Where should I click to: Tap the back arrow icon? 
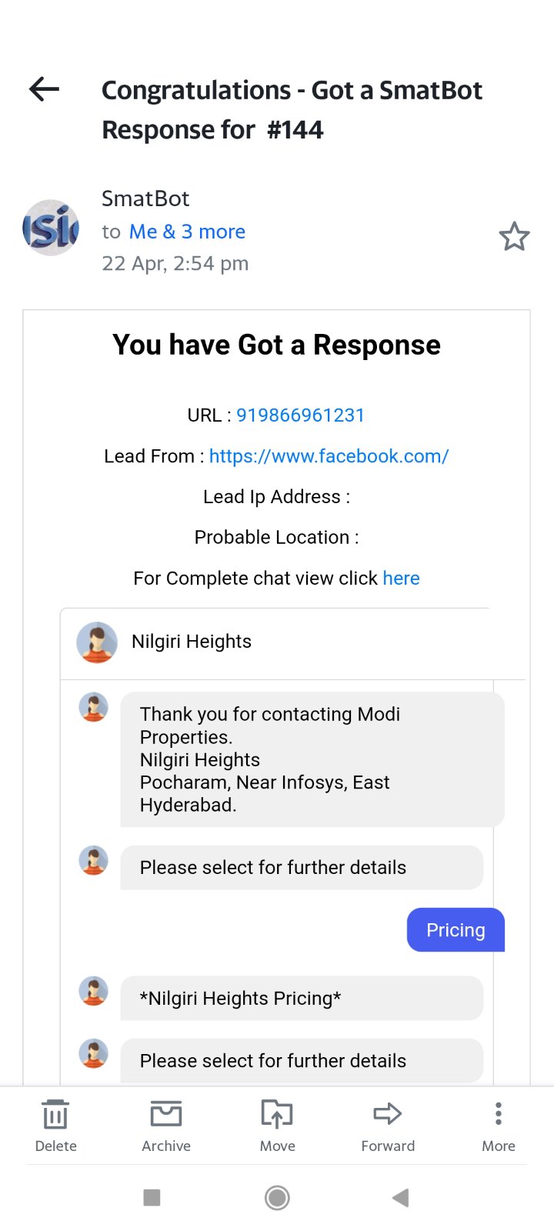[x=45, y=90]
